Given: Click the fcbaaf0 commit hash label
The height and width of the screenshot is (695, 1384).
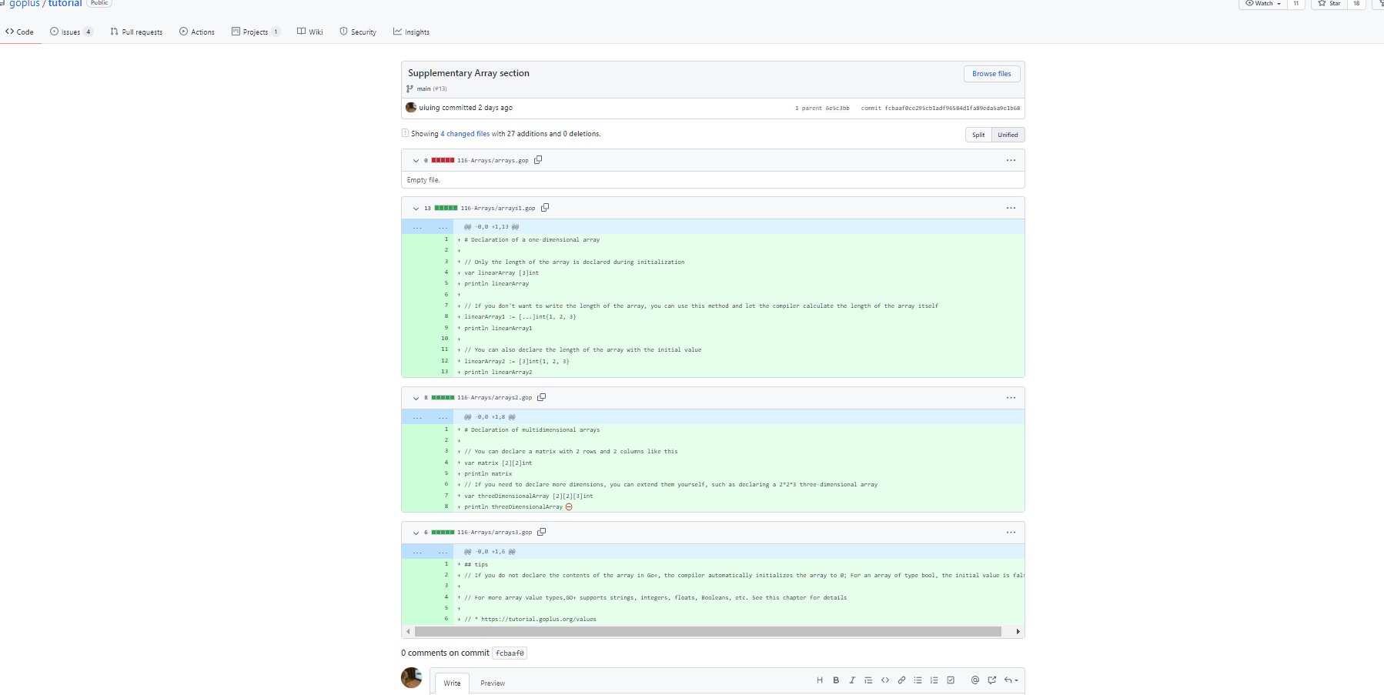Looking at the screenshot, I should coord(510,653).
